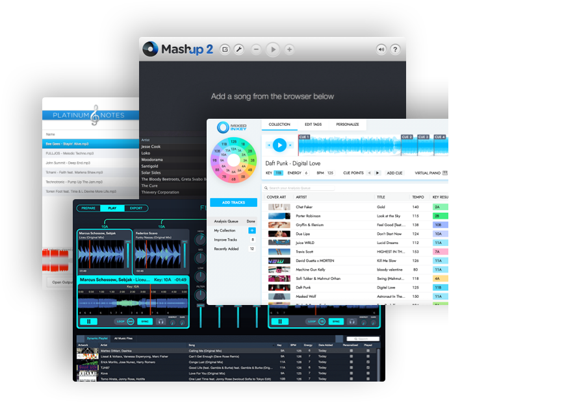Click the plus icon beside My Collection
This screenshot has width=577, height=403.
(252, 230)
